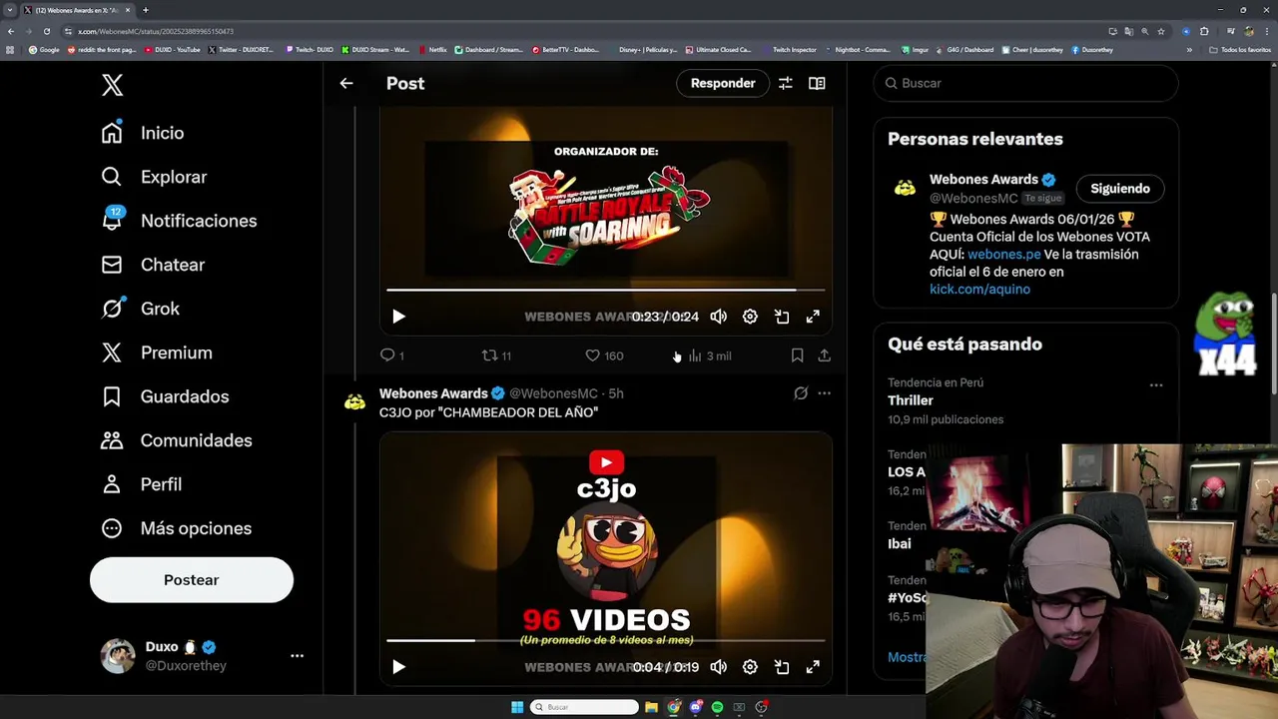The height and width of the screenshot is (719, 1278).
Task: Make Battle Royale video fullscreen
Action: (813, 317)
